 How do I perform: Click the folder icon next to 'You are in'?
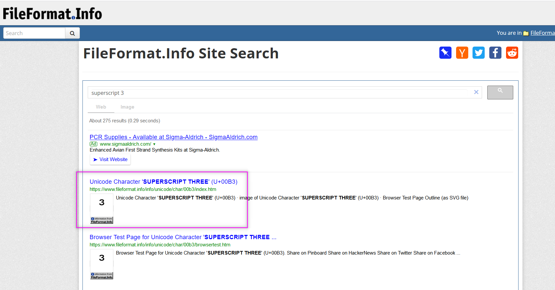526,33
